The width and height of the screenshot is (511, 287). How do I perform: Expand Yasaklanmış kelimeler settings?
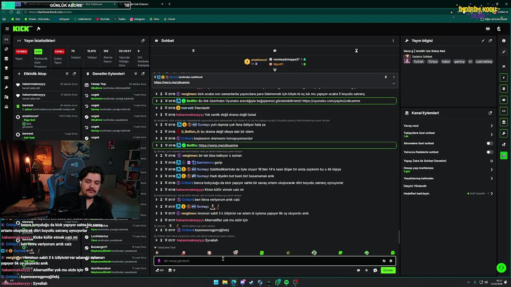[x=491, y=179]
